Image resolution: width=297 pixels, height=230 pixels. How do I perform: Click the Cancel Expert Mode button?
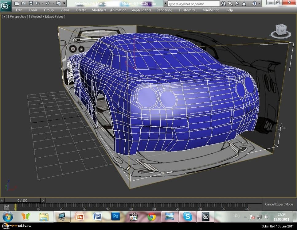(x=279, y=204)
